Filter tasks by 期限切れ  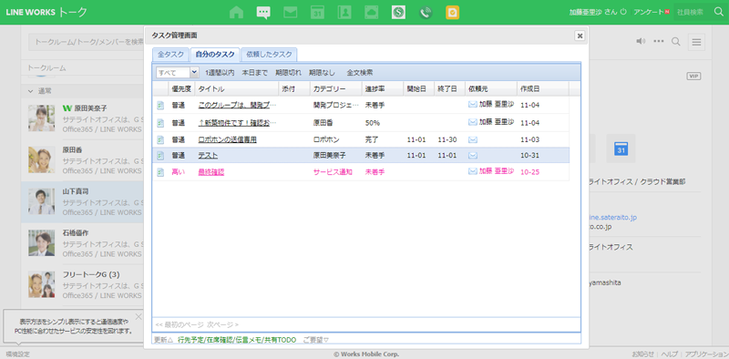(x=288, y=73)
